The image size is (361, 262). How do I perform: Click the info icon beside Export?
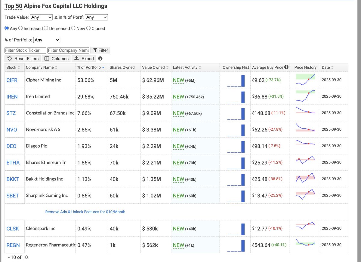coord(100,59)
